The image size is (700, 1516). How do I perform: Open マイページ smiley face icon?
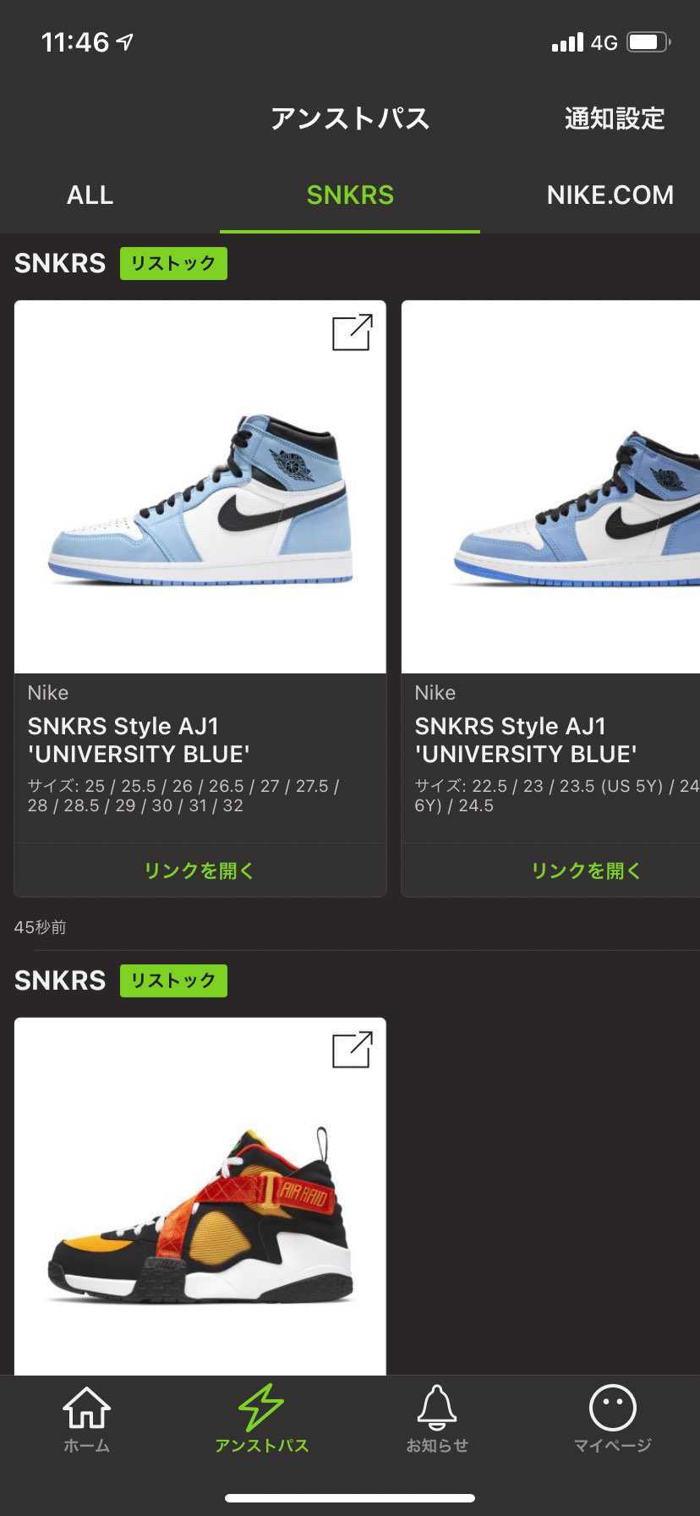click(612, 1408)
